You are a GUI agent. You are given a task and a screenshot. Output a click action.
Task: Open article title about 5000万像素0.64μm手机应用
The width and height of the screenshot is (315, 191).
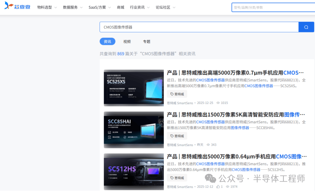pos(237,156)
